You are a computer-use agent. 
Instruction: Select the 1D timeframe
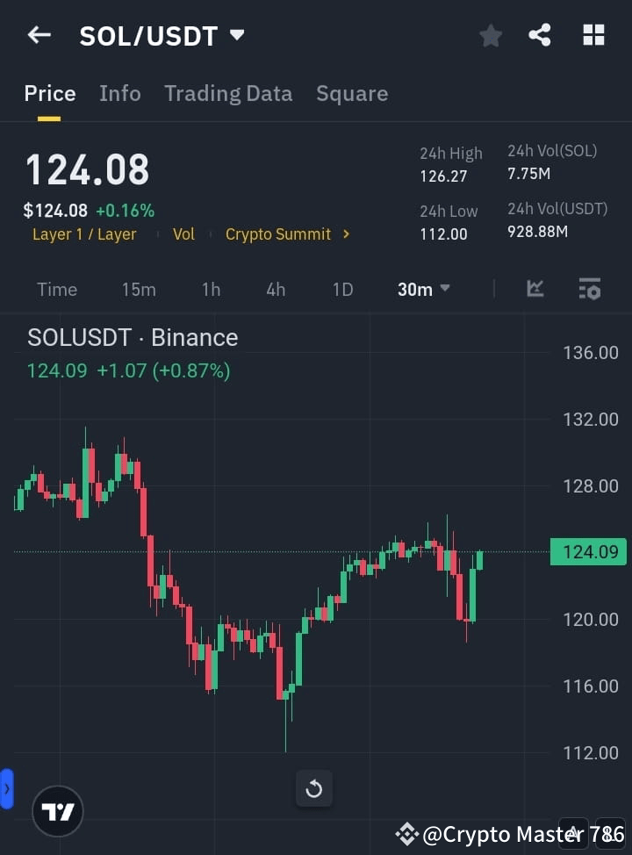[342, 289]
